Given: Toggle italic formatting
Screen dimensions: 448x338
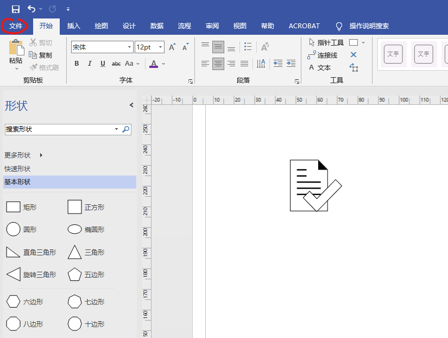Looking at the screenshot, I should pos(90,64).
